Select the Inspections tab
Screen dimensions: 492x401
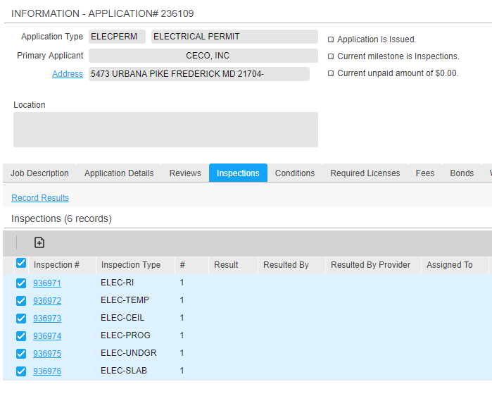click(x=238, y=173)
